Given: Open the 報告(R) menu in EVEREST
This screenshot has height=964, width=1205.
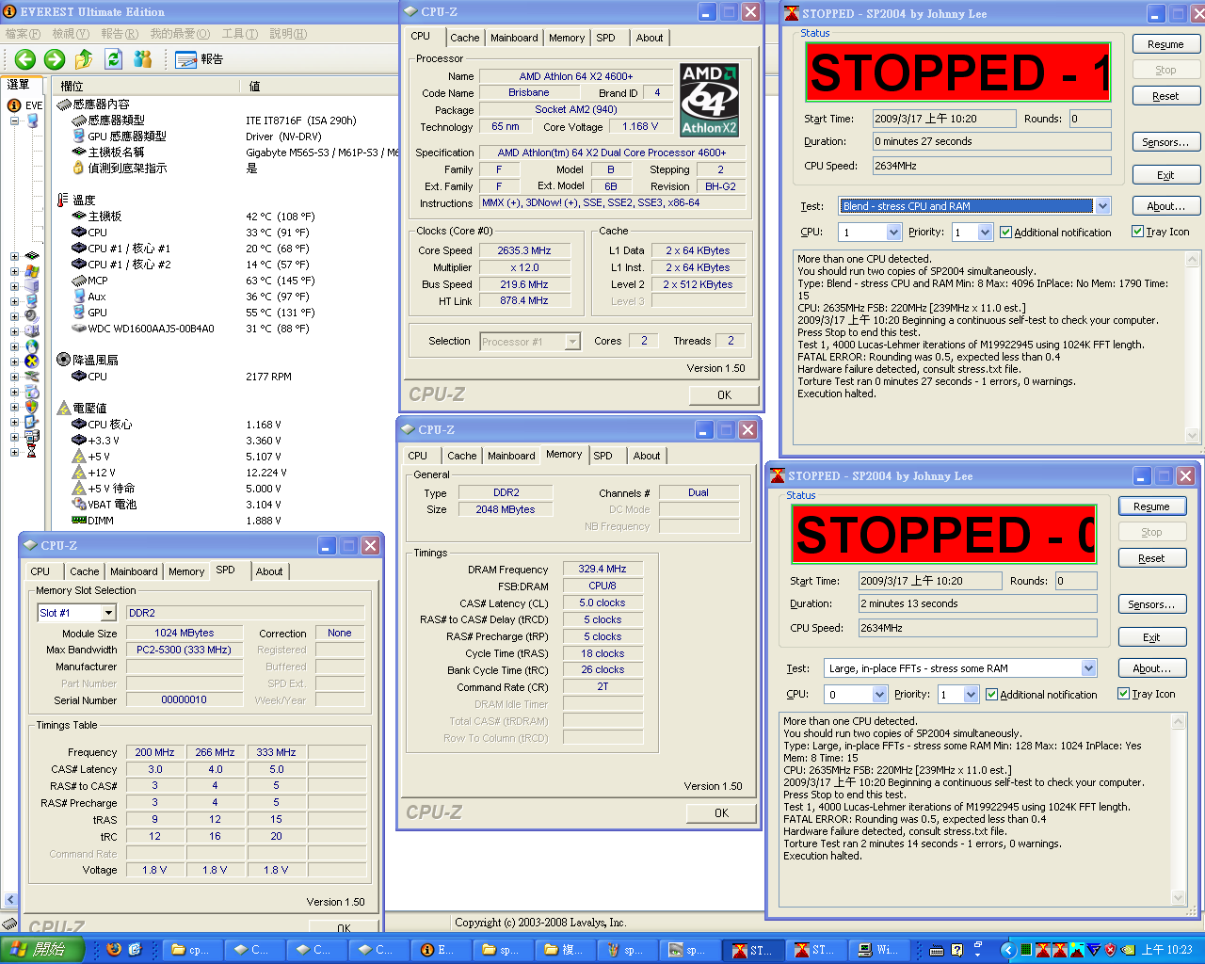Looking at the screenshot, I should 120,33.
